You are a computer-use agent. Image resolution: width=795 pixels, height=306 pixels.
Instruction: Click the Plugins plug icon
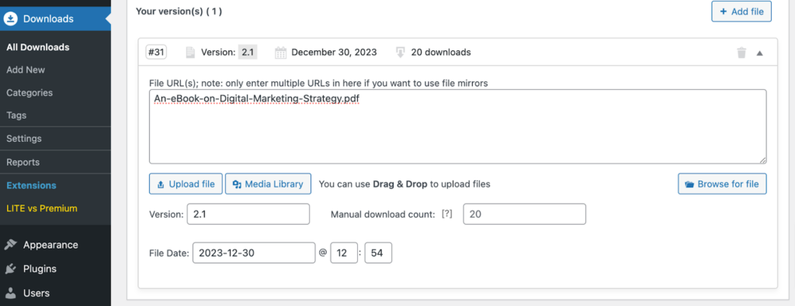[10, 269]
